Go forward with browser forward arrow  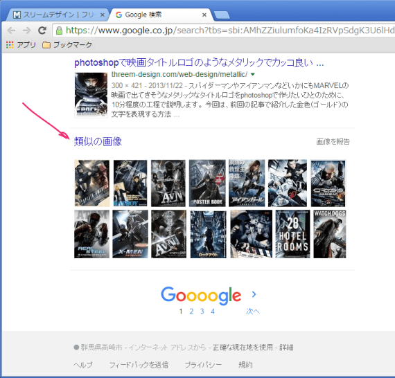[27, 30]
